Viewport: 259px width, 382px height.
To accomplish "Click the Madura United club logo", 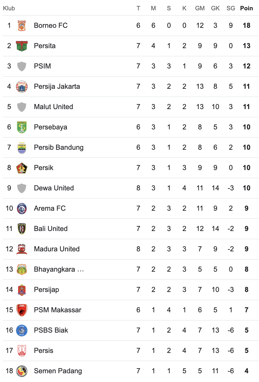I will point(22,249).
